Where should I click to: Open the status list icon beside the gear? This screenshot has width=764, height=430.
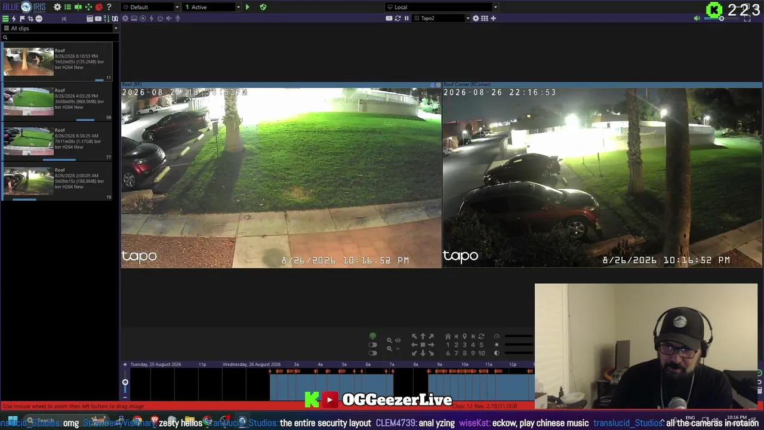tap(67, 7)
